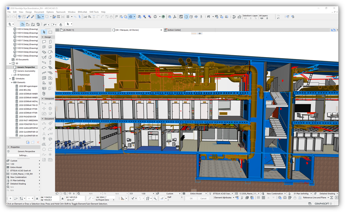Select the Arrow selection tool
The image size is (345, 212).
coord(44,32)
